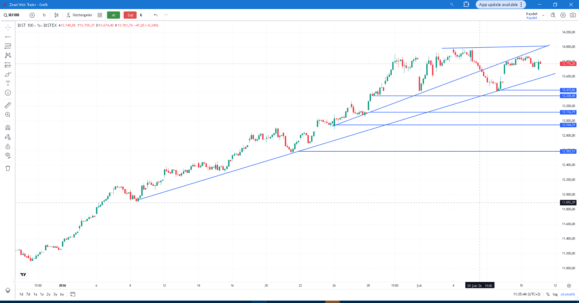Open the App update available menu
Image resolution: width=579 pixels, height=303 pixels.
click(x=501, y=5)
